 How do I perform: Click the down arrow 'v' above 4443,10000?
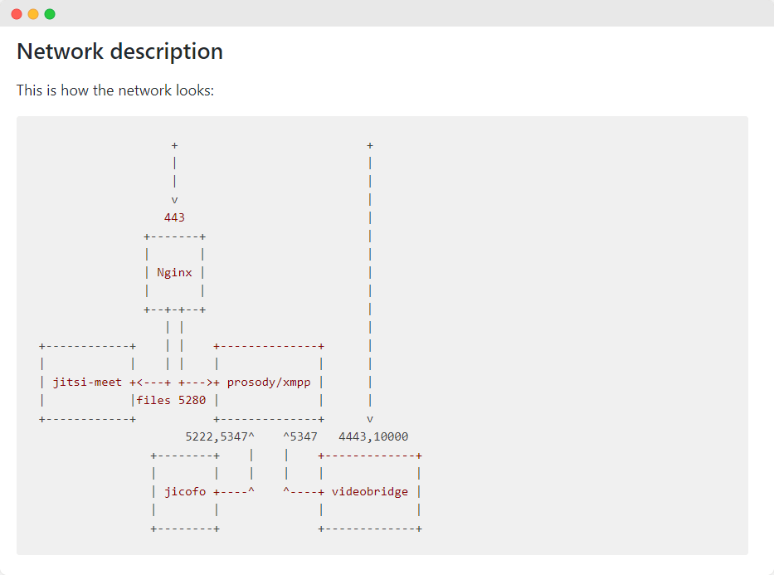(x=370, y=419)
